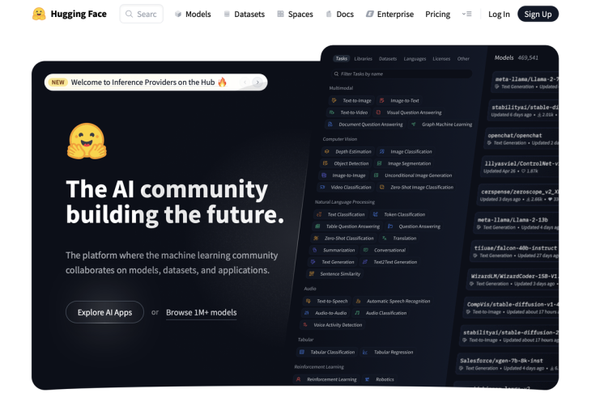This screenshot has height=393, width=600.
Task: Click the Explore AI Apps button
Action: coord(104,312)
